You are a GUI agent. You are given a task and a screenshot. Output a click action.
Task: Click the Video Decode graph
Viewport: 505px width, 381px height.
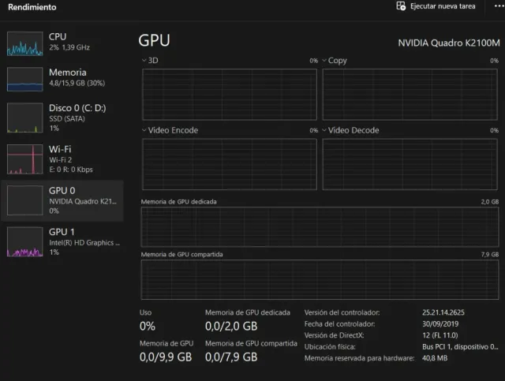click(410, 164)
